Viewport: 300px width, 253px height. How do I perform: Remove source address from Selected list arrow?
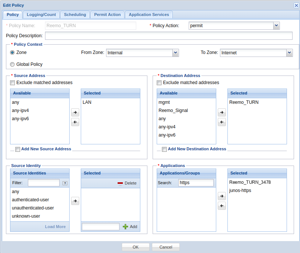tap(75, 122)
